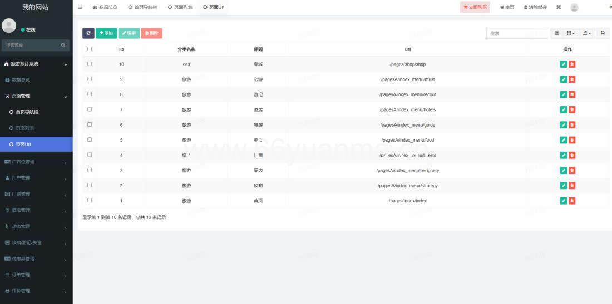Delete the index_menu/periphery row
Viewport: 612px width, 304px height.
[572, 170]
